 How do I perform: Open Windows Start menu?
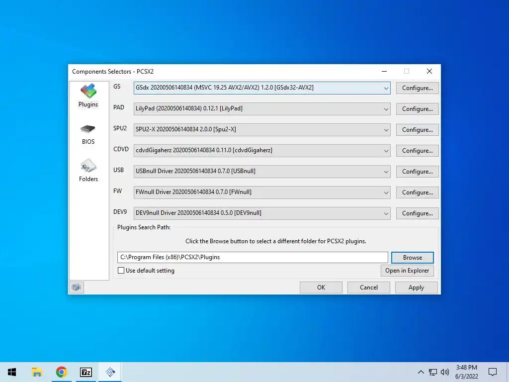[x=12, y=372]
